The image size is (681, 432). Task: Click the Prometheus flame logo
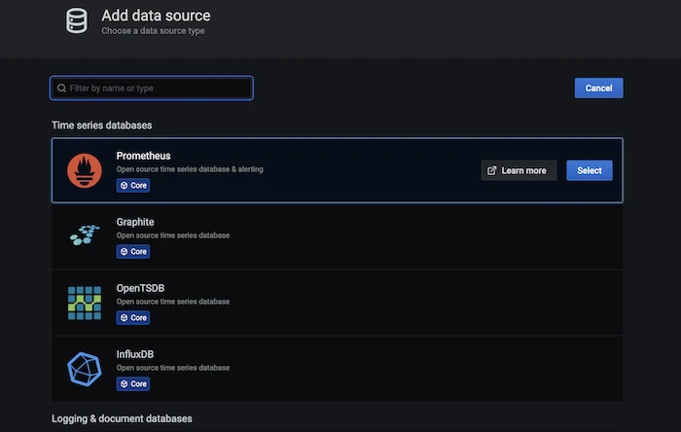pos(85,170)
